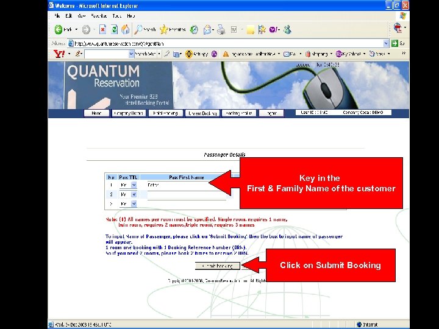Viewport: 439px width, 329px height.
Task: Open the Favorites star icon
Action: (164, 29)
